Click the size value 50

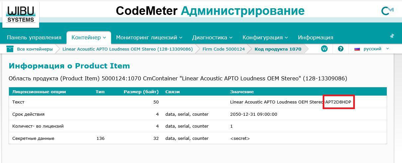[156, 102]
